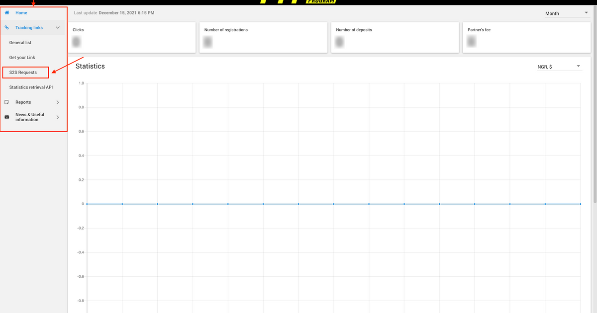Image resolution: width=597 pixels, height=313 pixels.
Task: Click the Number of deposits card
Action: pyautogui.click(x=395, y=37)
